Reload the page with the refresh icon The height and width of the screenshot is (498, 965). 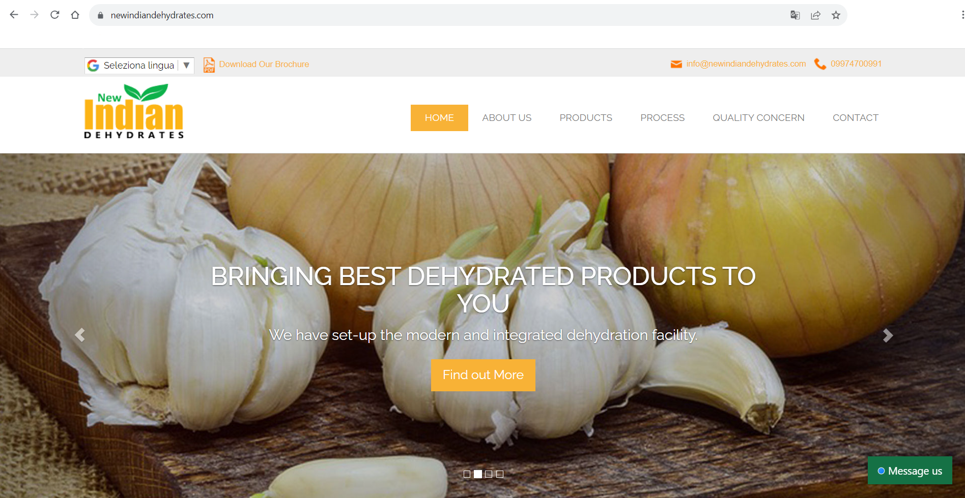point(55,15)
